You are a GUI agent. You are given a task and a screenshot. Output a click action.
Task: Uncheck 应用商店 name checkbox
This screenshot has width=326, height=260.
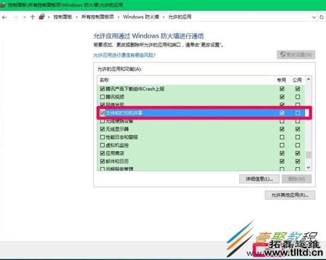pyautogui.click(x=102, y=153)
